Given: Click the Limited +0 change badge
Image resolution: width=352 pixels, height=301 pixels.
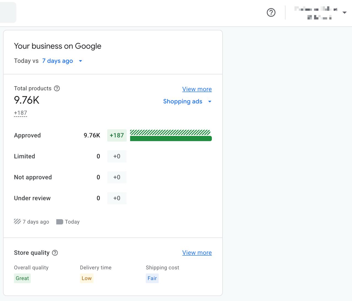Looking at the screenshot, I should click(x=117, y=156).
